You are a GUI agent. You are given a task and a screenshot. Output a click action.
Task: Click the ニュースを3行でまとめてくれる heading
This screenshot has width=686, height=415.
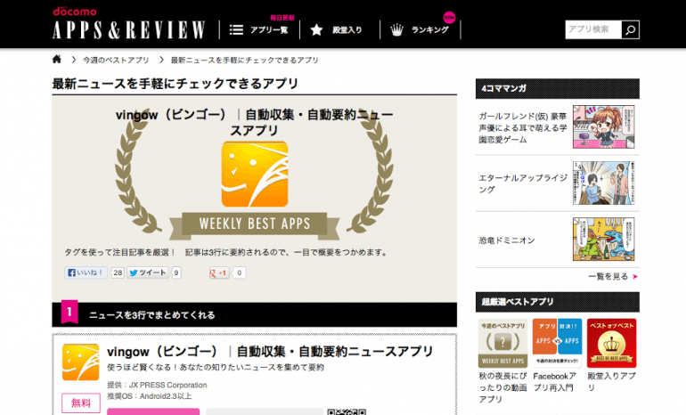click(x=151, y=315)
